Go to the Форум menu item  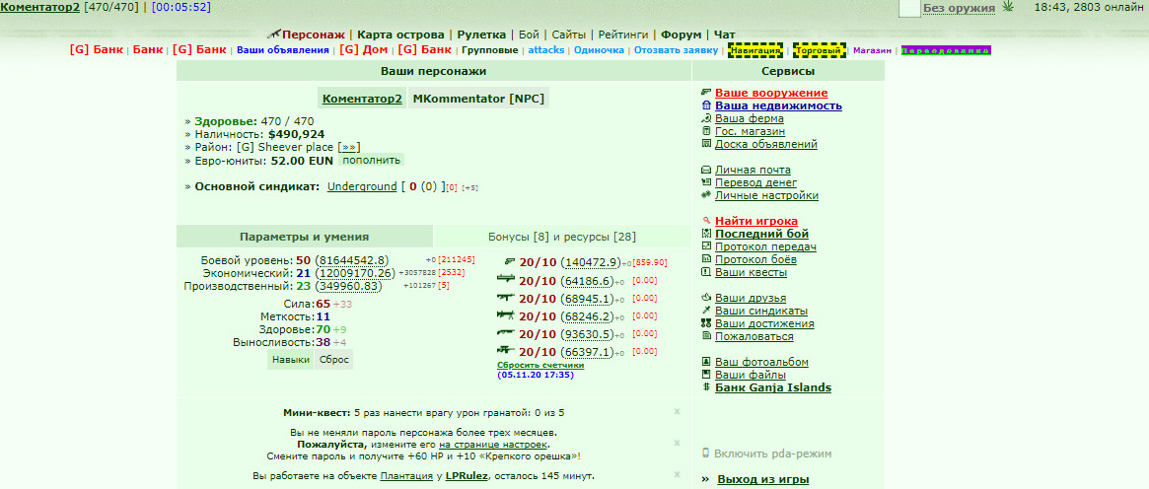[681, 35]
